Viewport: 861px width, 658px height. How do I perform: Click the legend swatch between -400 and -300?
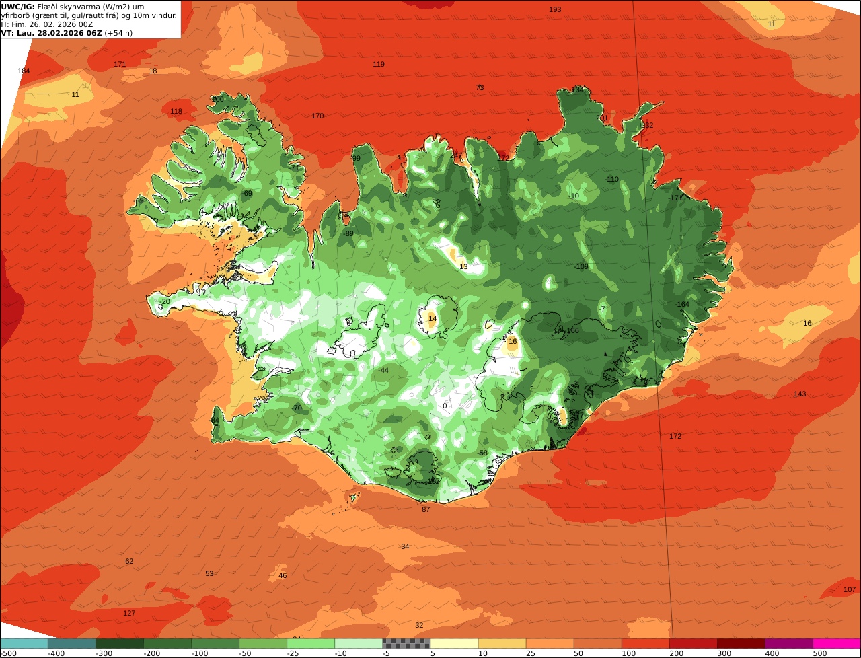coord(71,643)
